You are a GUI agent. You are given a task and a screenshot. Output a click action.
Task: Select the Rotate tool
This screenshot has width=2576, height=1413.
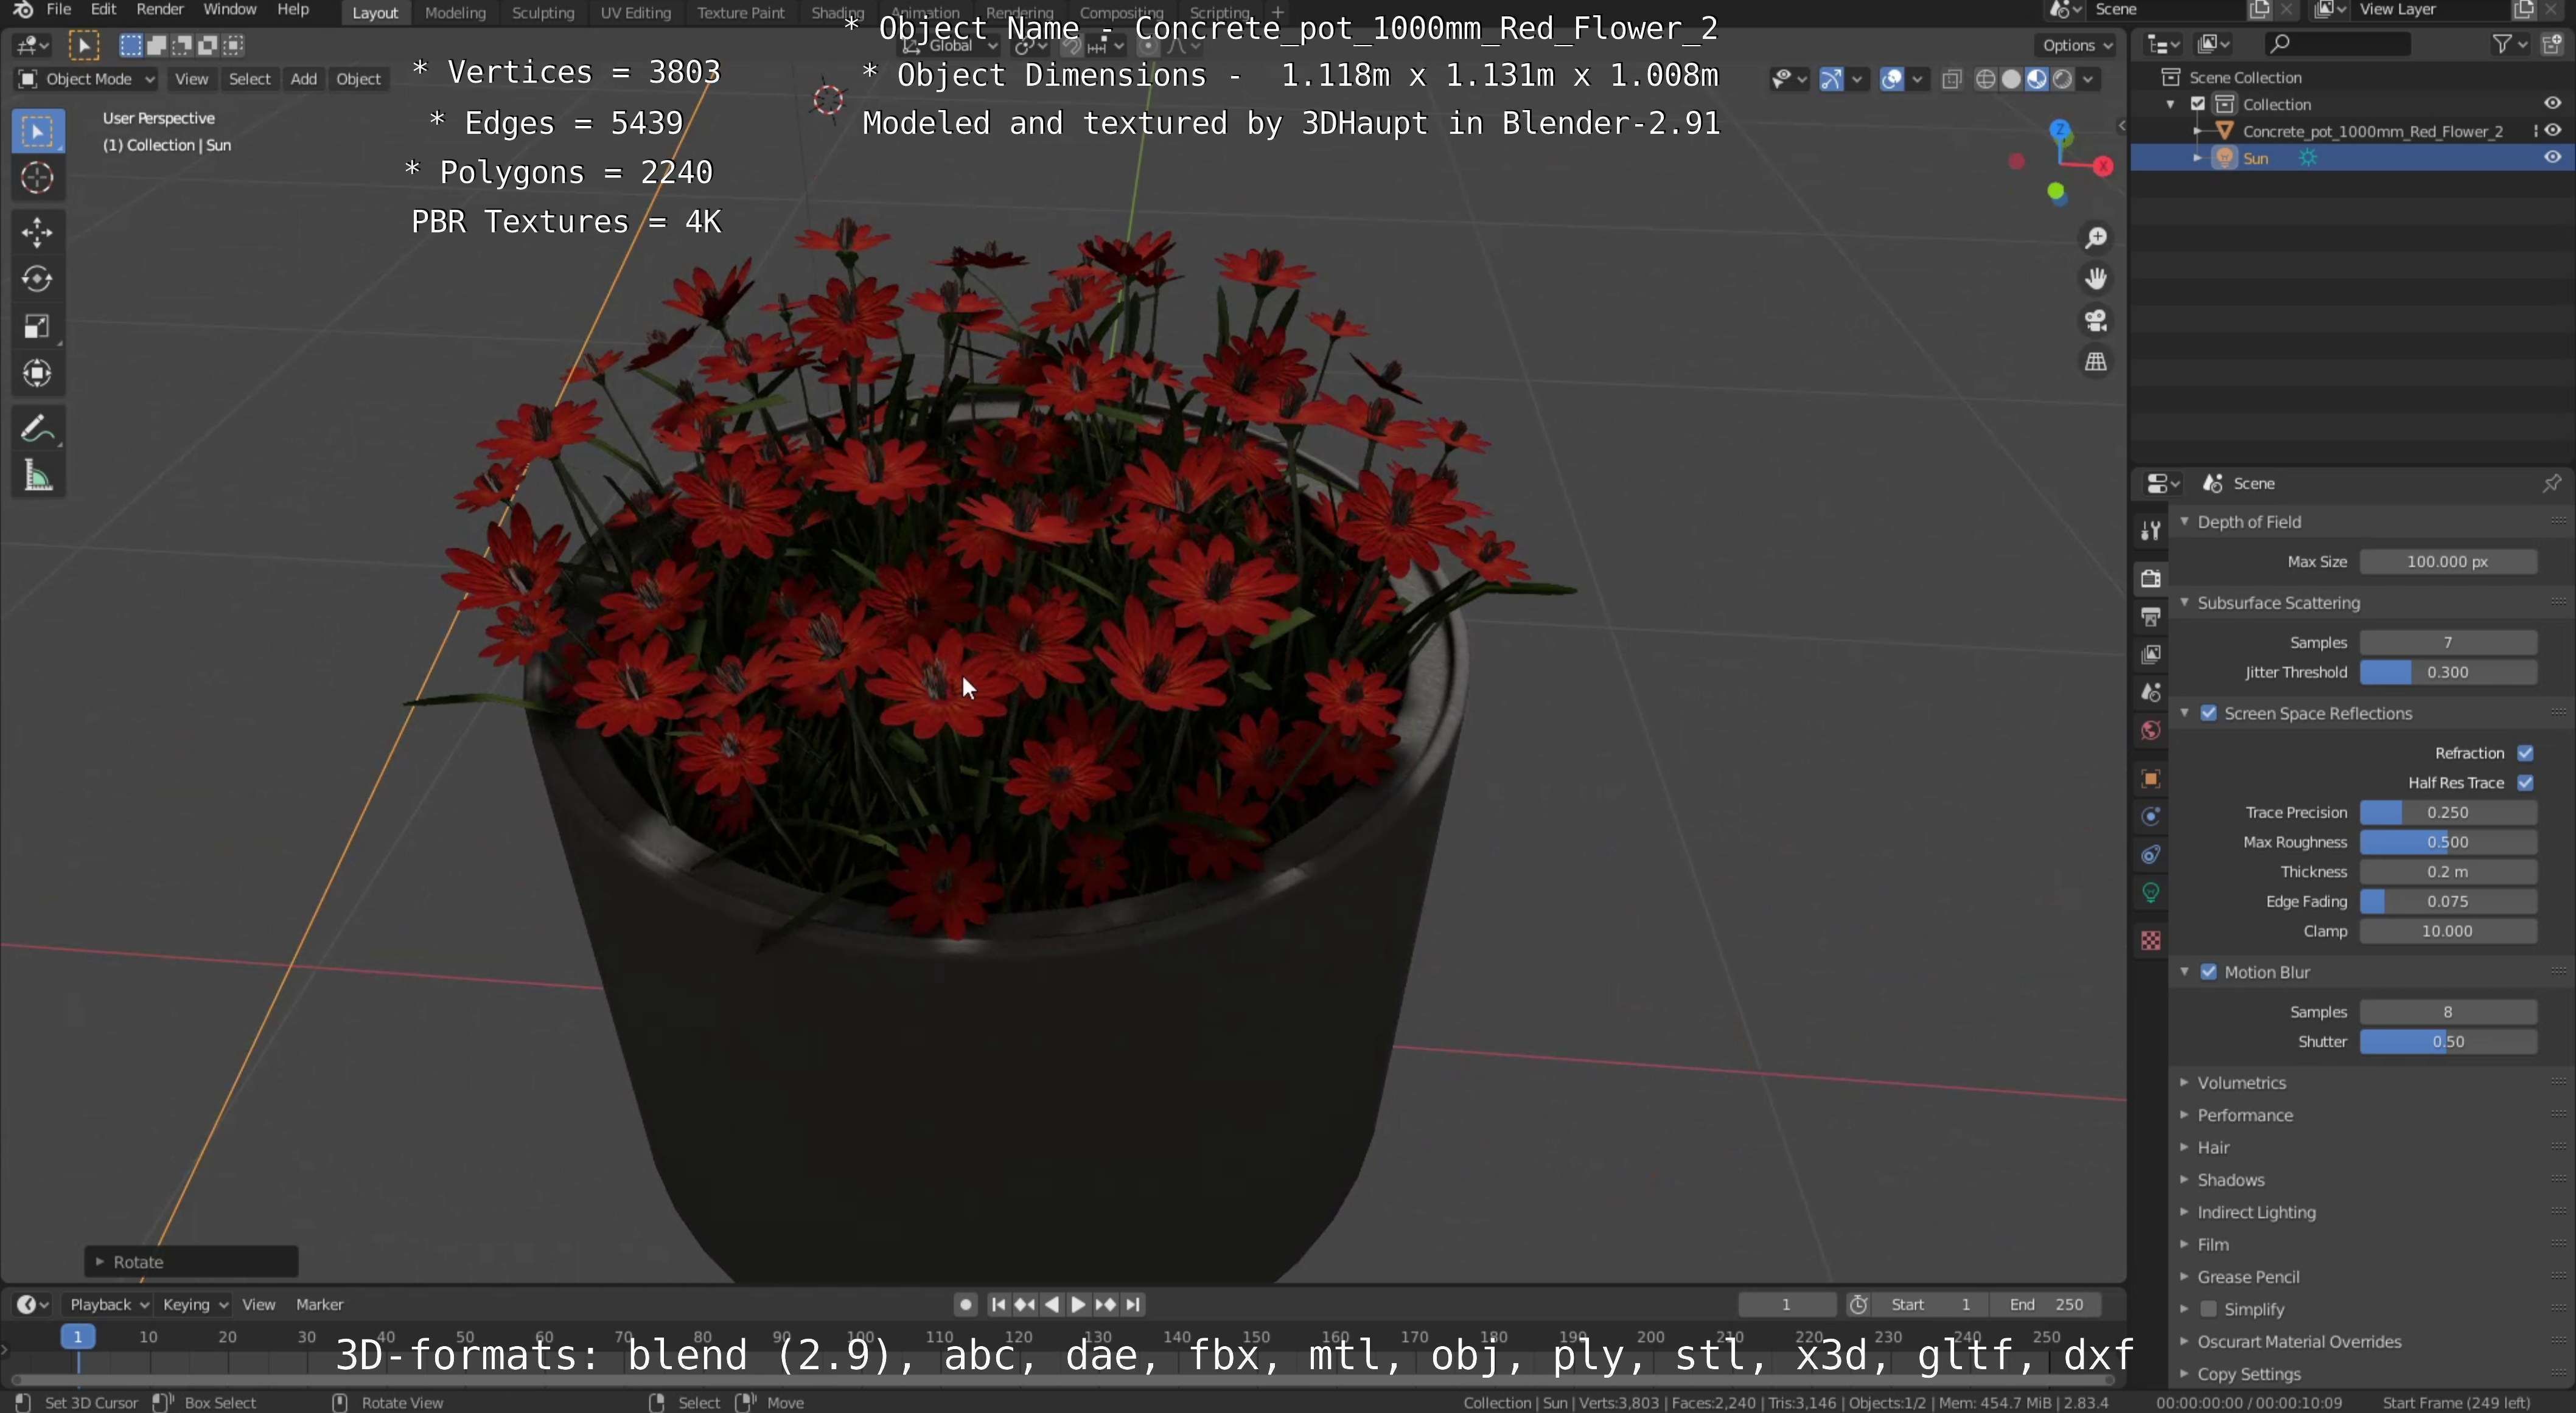coord(38,279)
